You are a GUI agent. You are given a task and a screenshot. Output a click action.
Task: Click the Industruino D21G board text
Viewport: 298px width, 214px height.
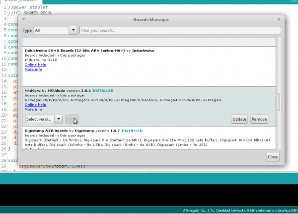click(41, 60)
